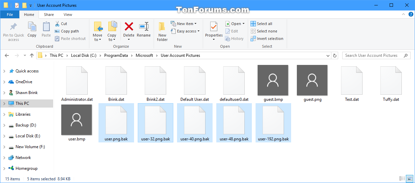
Task: Click Microsoft in address breadcrumb
Action: tap(144, 55)
